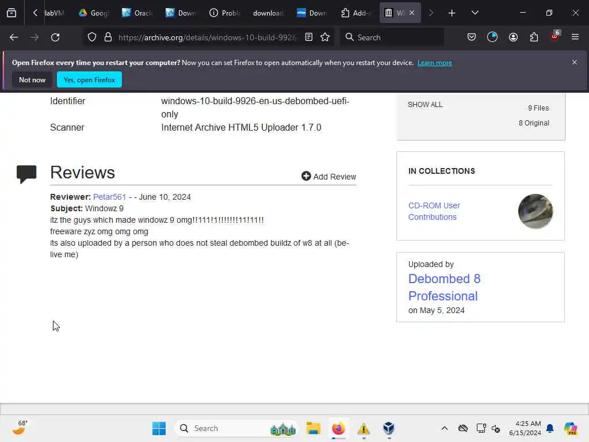Switch to the Add-ons tab
The image size is (589, 442).
tap(356, 13)
